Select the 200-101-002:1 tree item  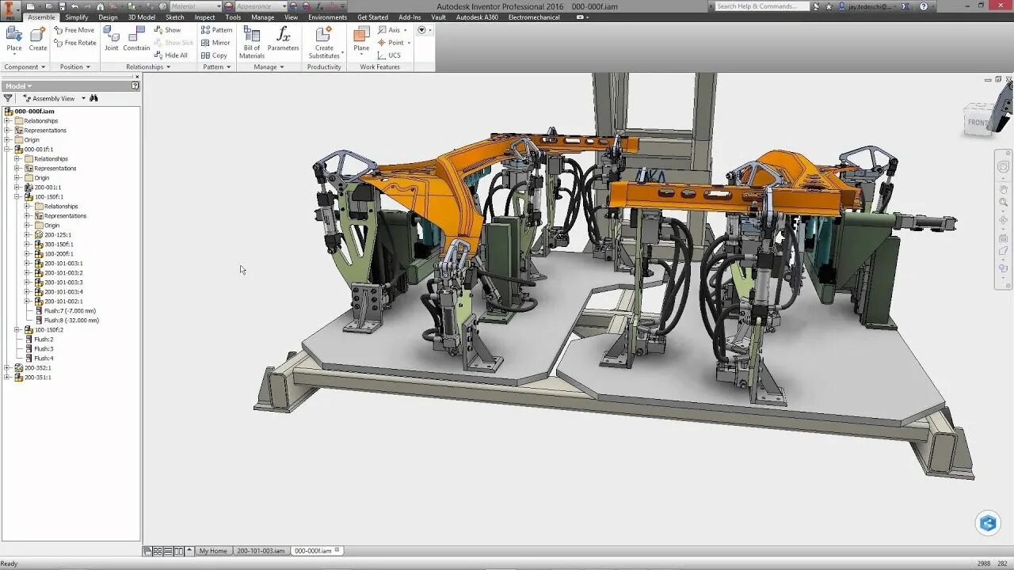(x=58, y=301)
